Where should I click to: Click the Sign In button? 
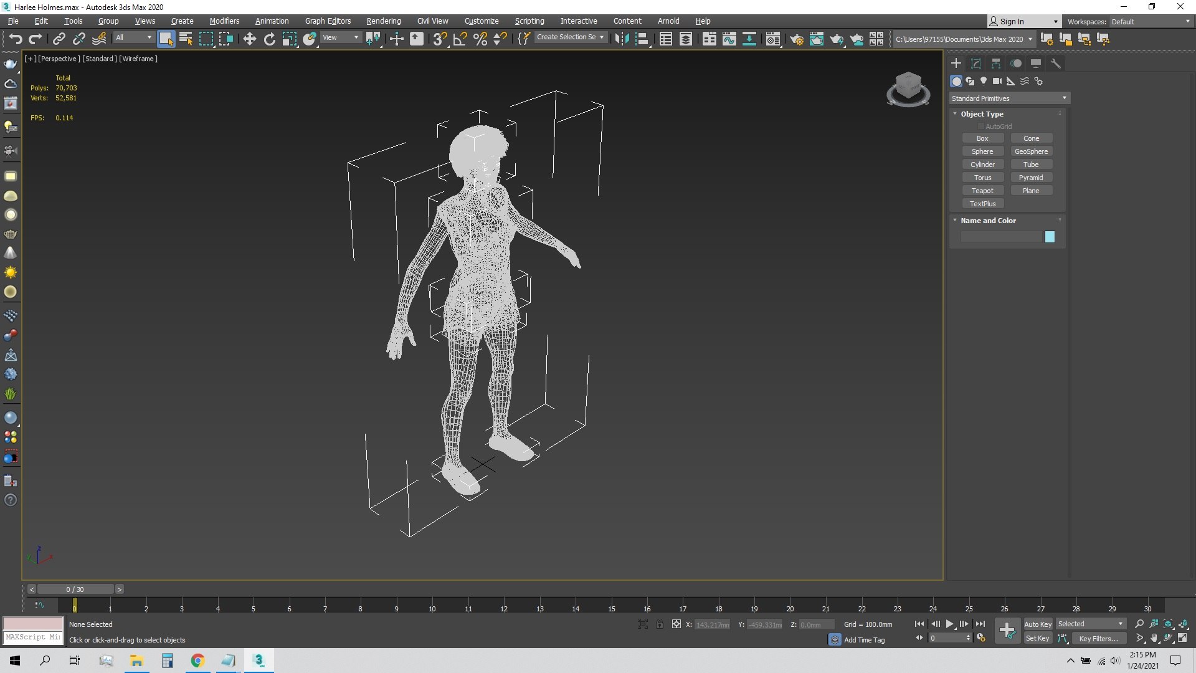pyautogui.click(x=1023, y=21)
